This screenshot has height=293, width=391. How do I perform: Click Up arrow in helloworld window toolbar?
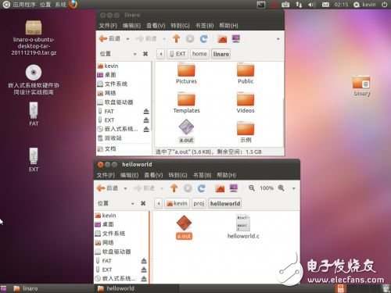tap(174, 188)
